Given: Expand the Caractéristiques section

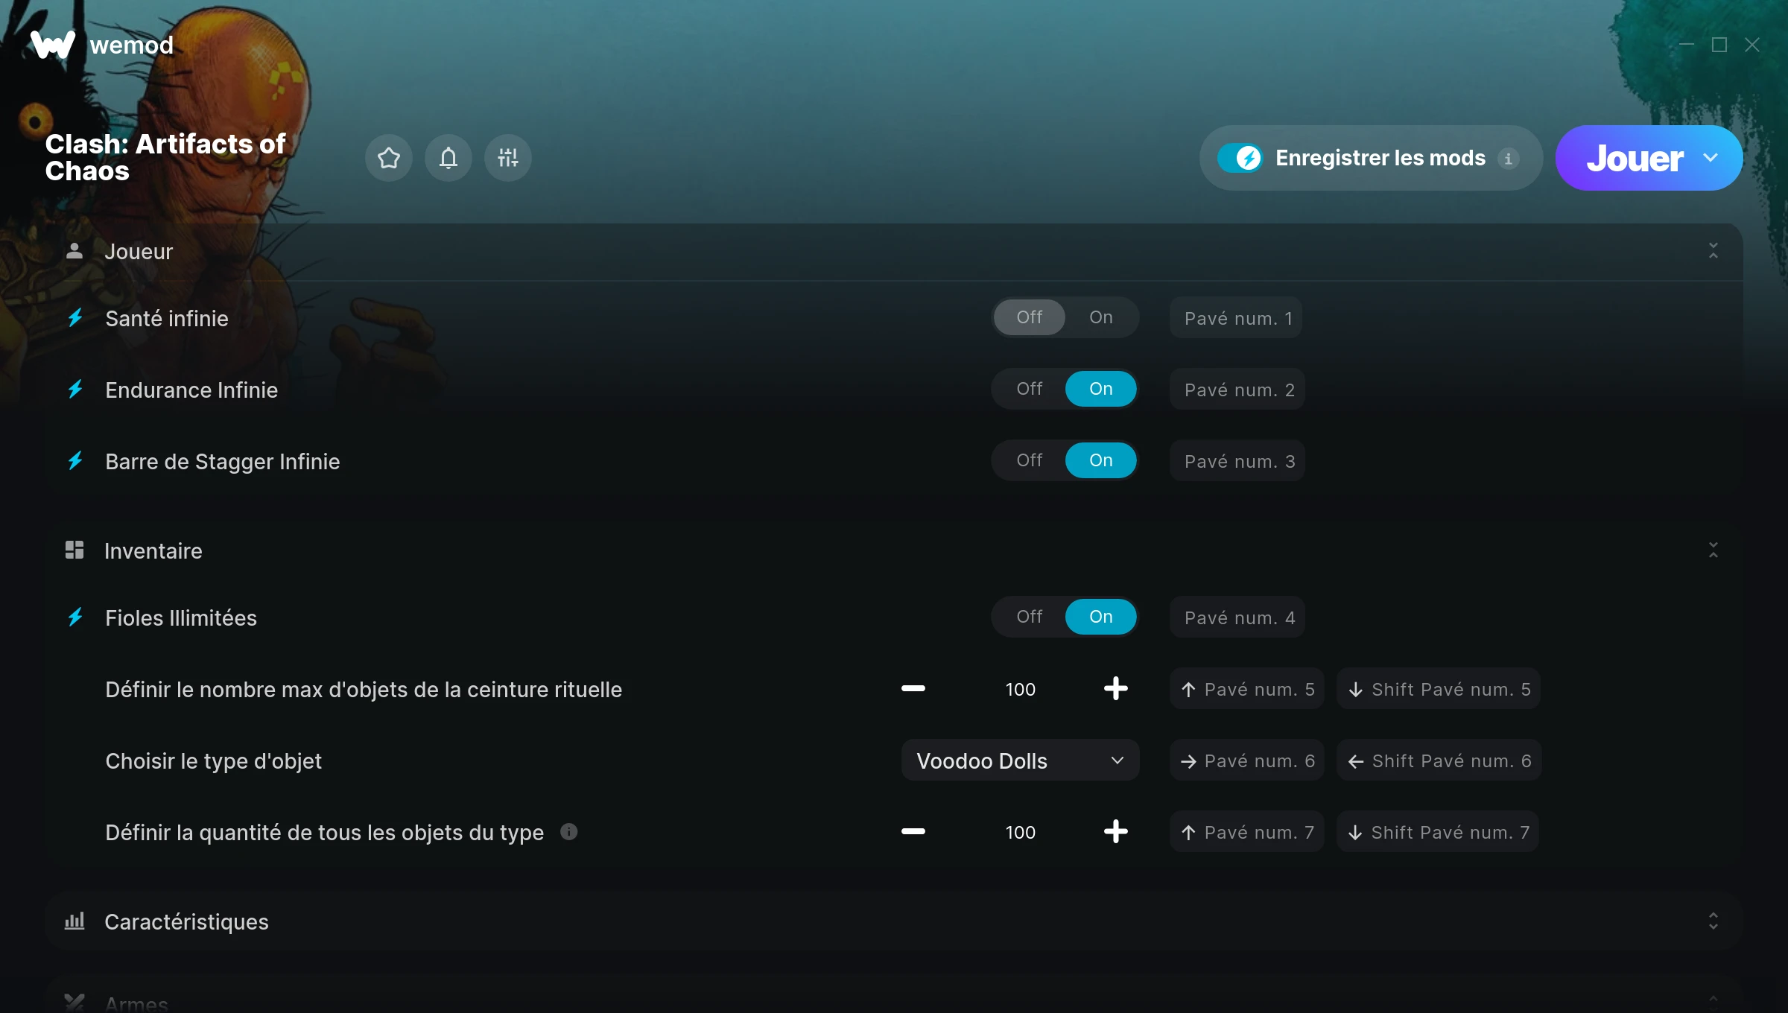Looking at the screenshot, I should click(1713, 921).
